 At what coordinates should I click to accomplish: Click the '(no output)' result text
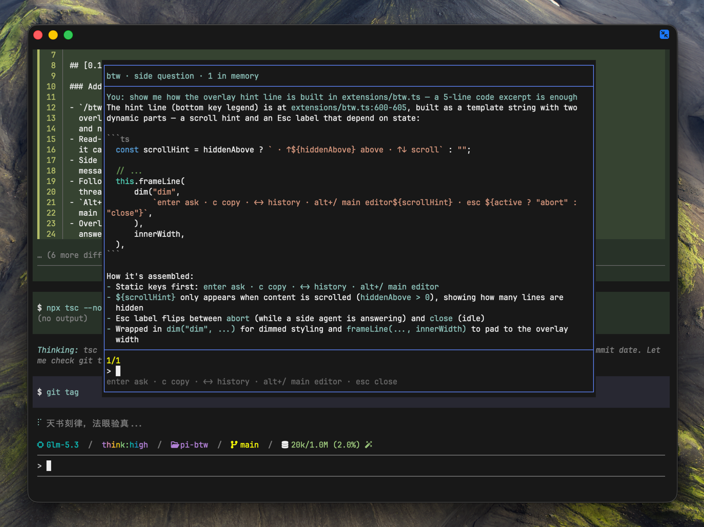point(62,318)
